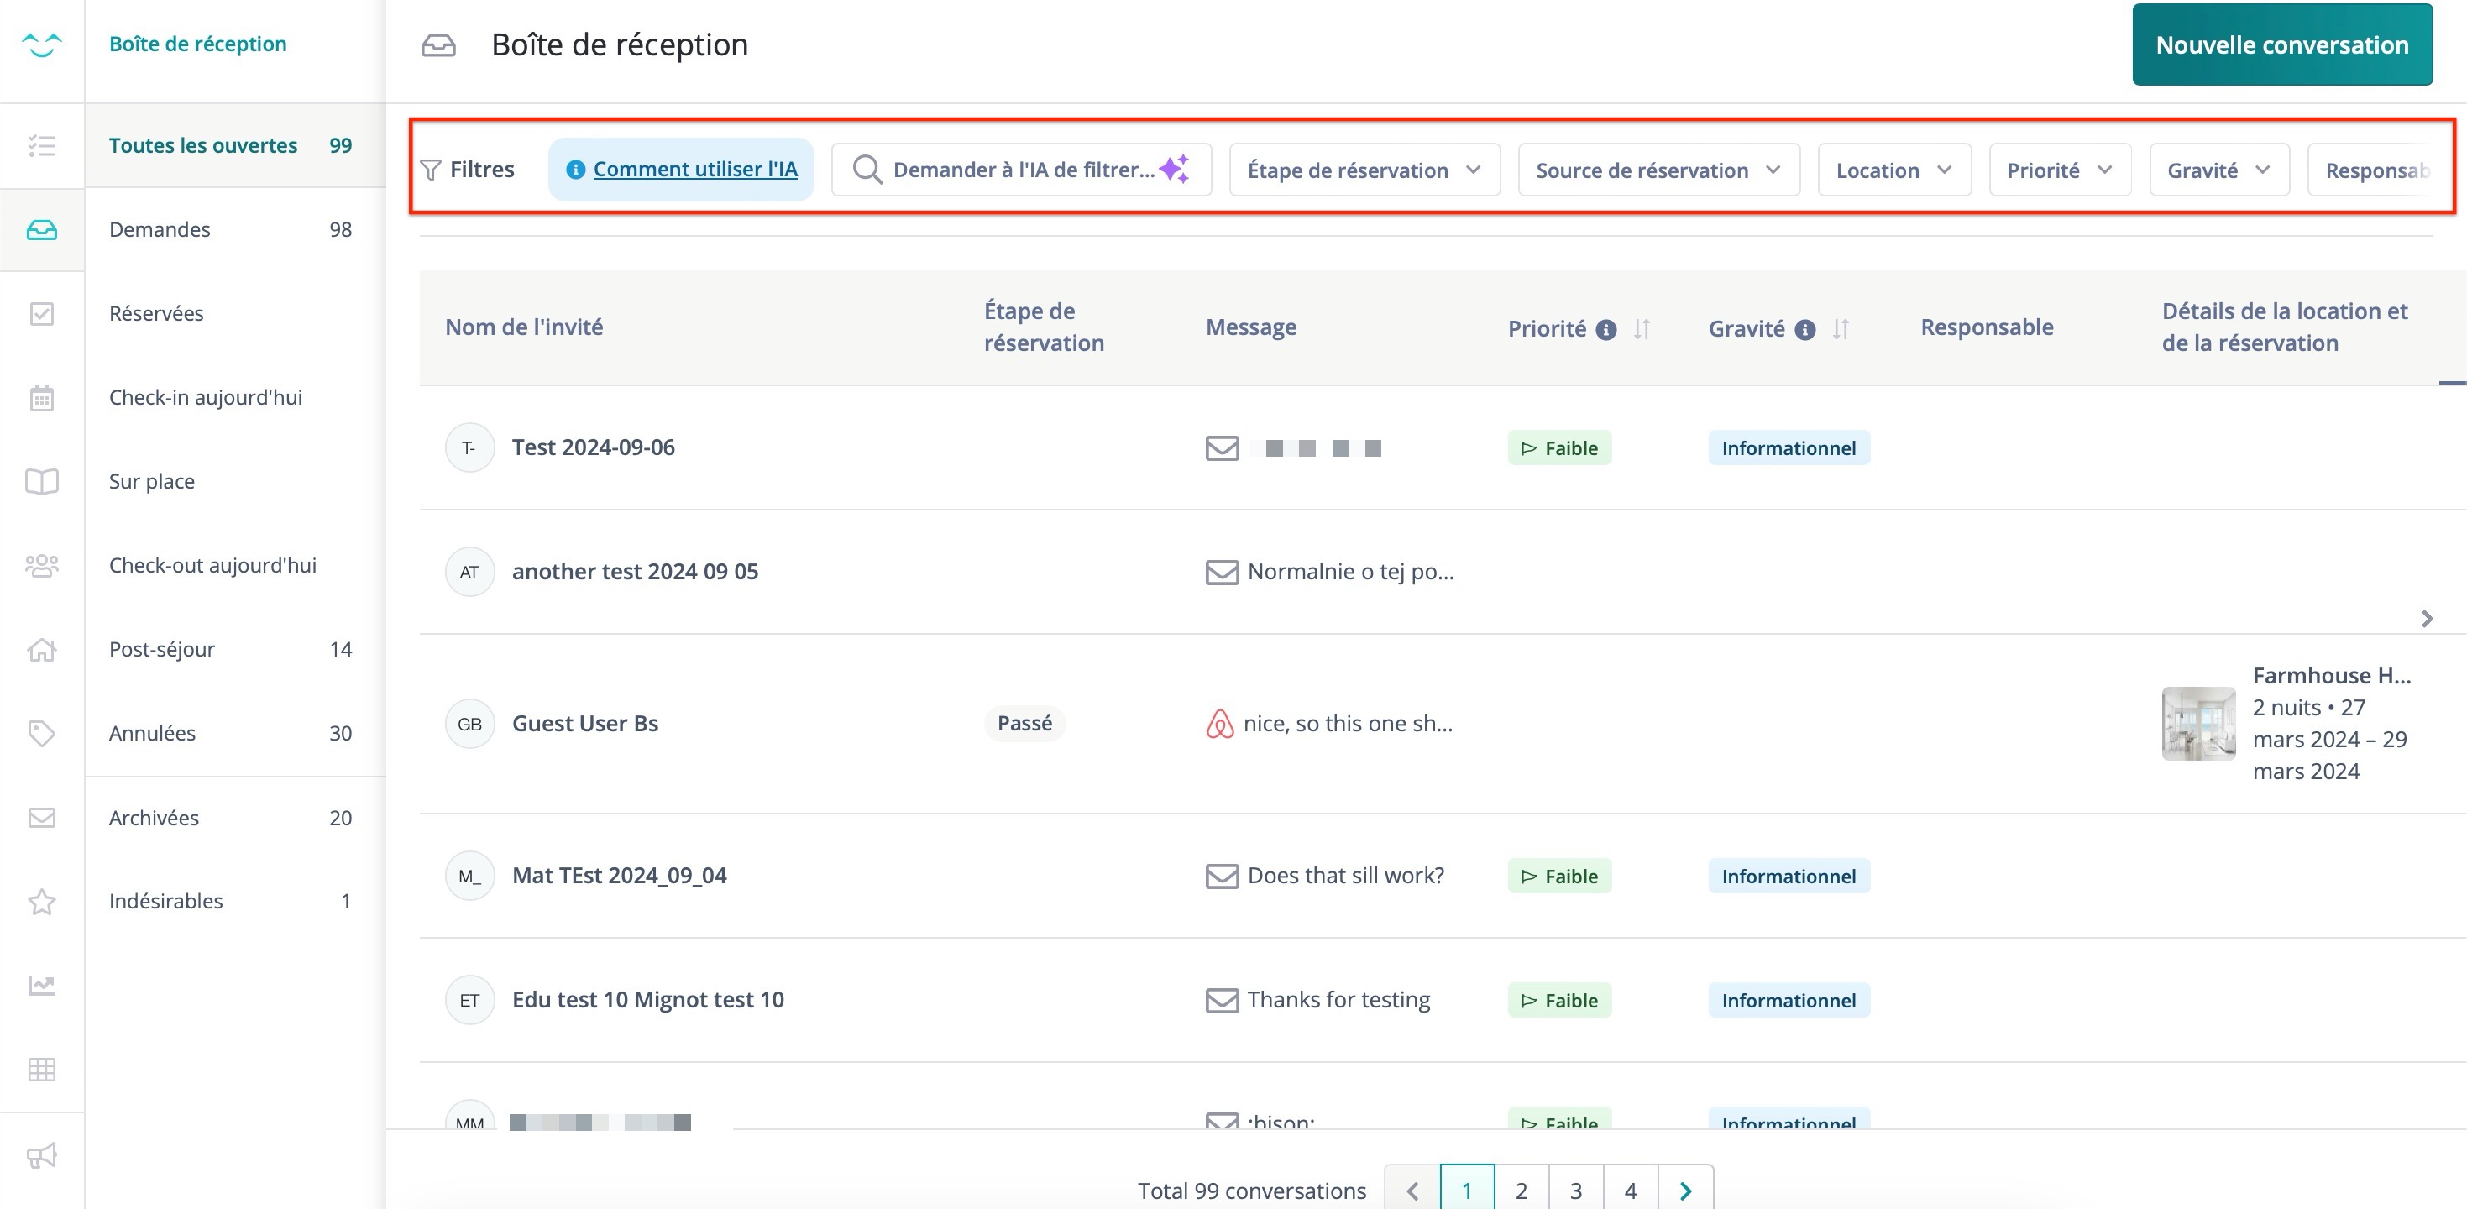
Task: Open the calendar icon in left rail
Action: coord(41,397)
